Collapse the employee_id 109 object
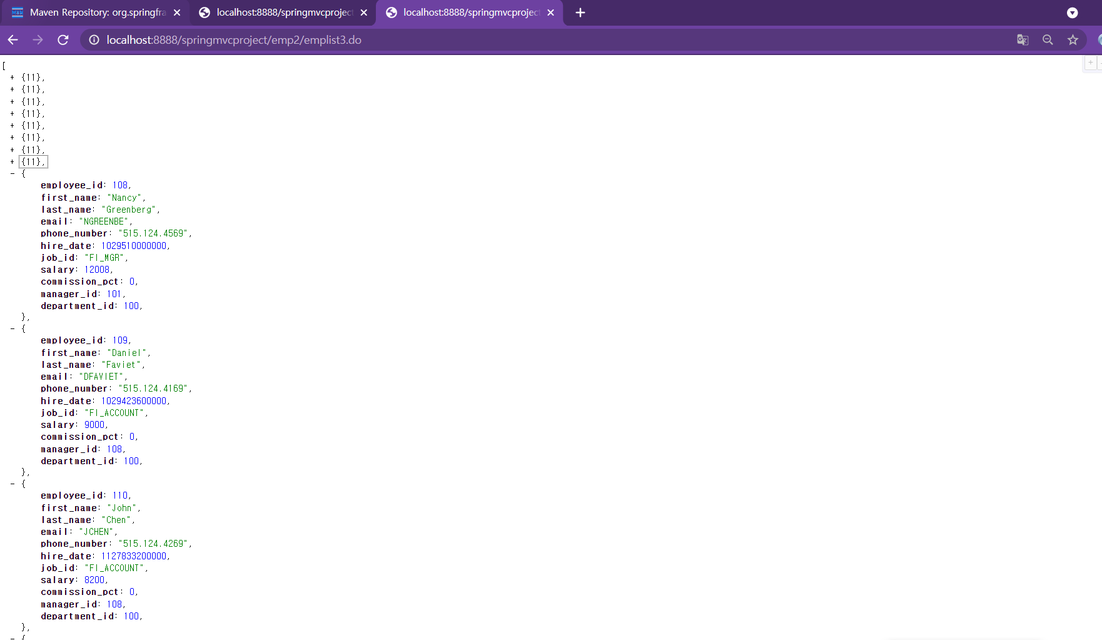1102x640 pixels. pos(12,329)
